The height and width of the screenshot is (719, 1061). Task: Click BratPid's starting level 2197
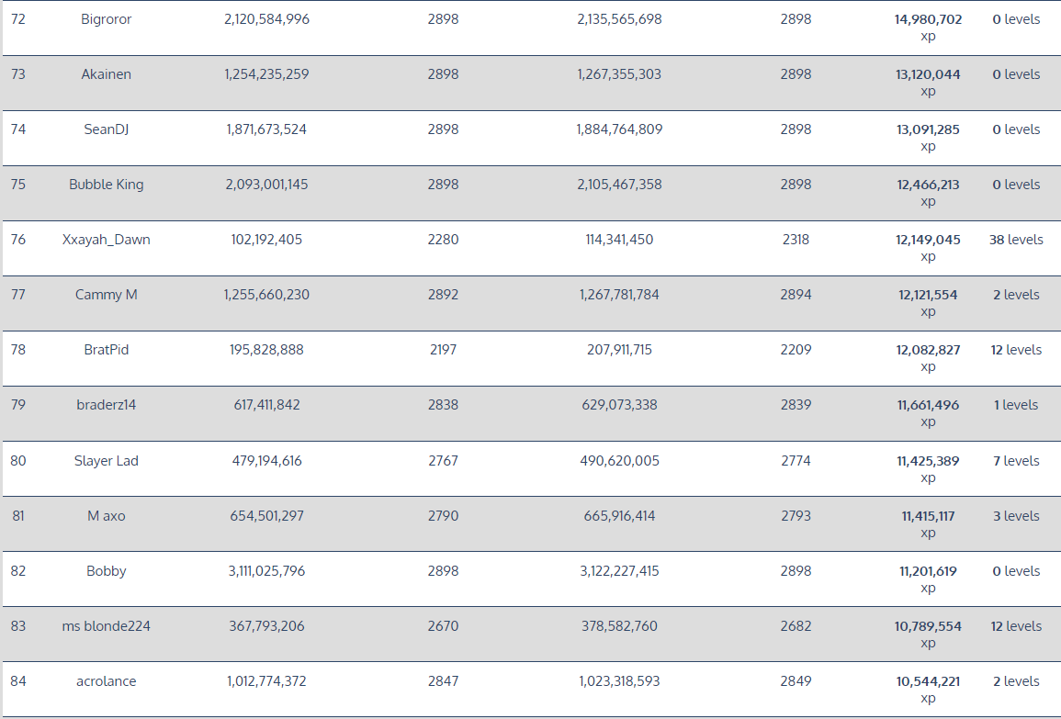pyautogui.click(x=443, y=350)
